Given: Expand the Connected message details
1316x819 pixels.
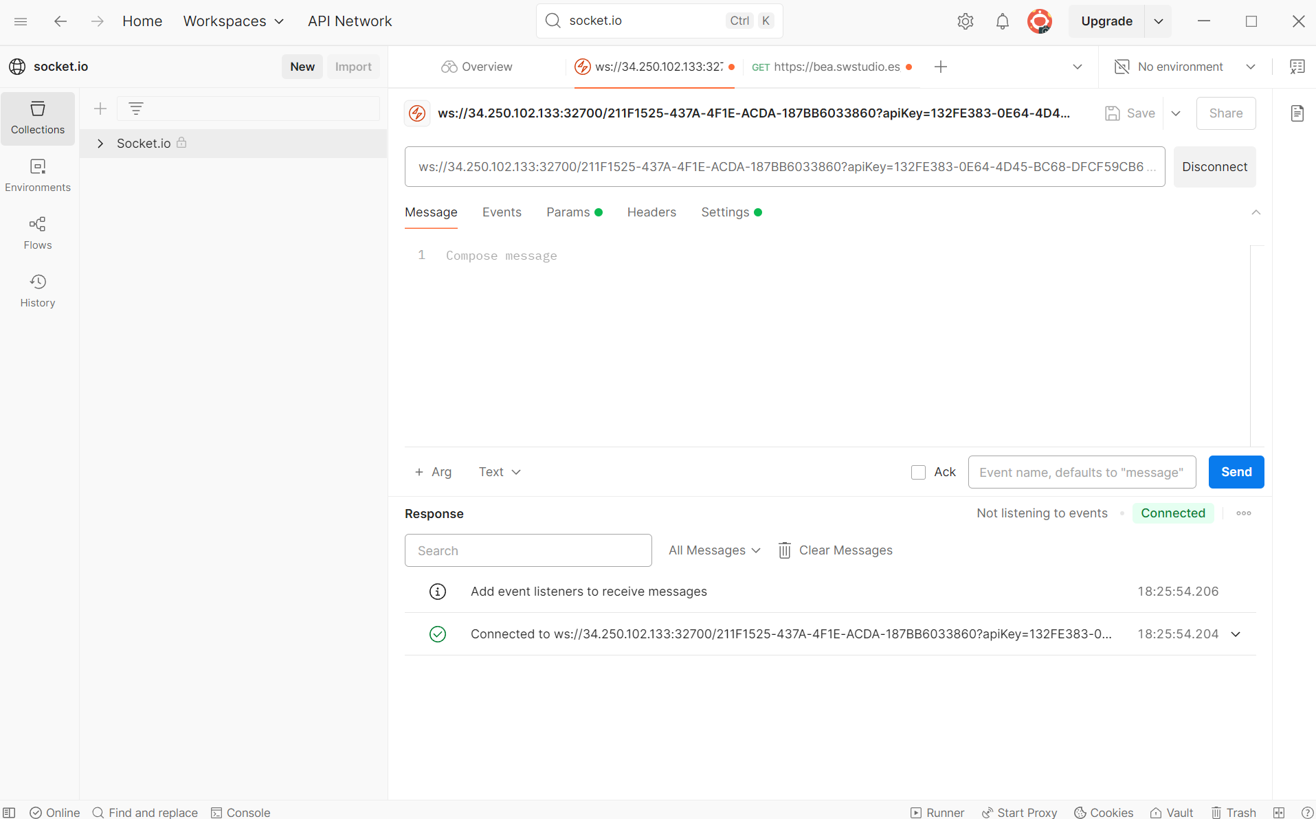Looking at the screenshot, I should point(1236,634).
